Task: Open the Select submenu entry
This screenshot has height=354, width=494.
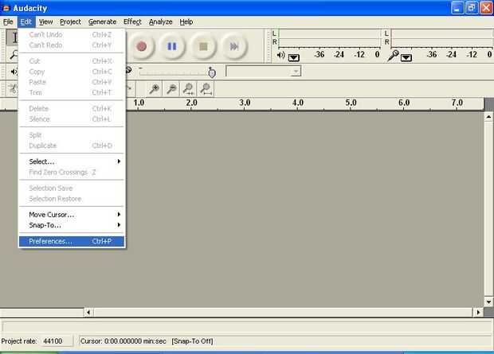Action: (x=72, y=161)
